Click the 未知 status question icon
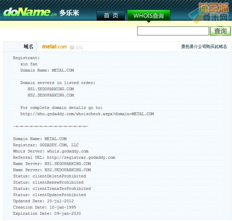Viewport: 232px width, 221px height. pyautogui.click(x=72, y=47)
